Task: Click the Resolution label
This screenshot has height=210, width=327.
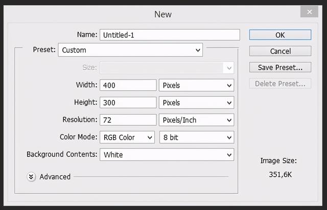Action: click(x=80, y=120)
